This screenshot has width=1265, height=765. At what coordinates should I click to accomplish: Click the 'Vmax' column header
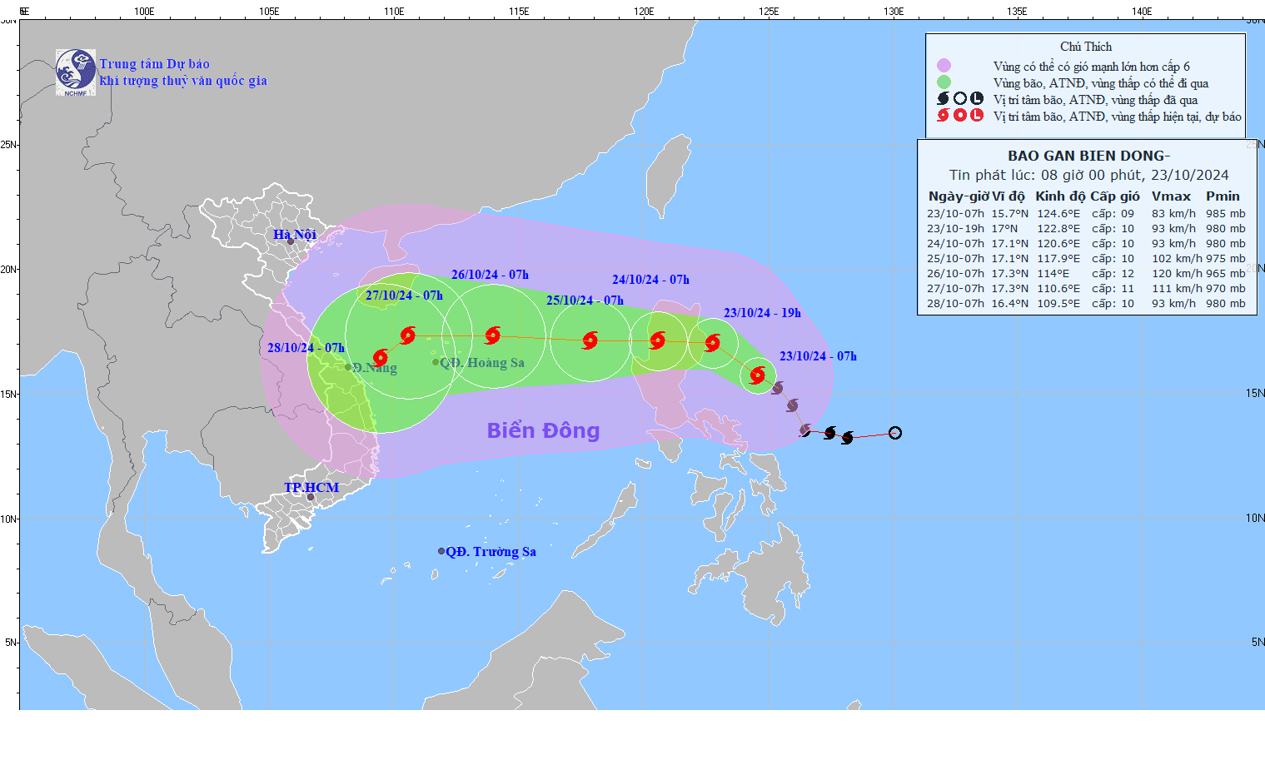tap(1171, 196)
